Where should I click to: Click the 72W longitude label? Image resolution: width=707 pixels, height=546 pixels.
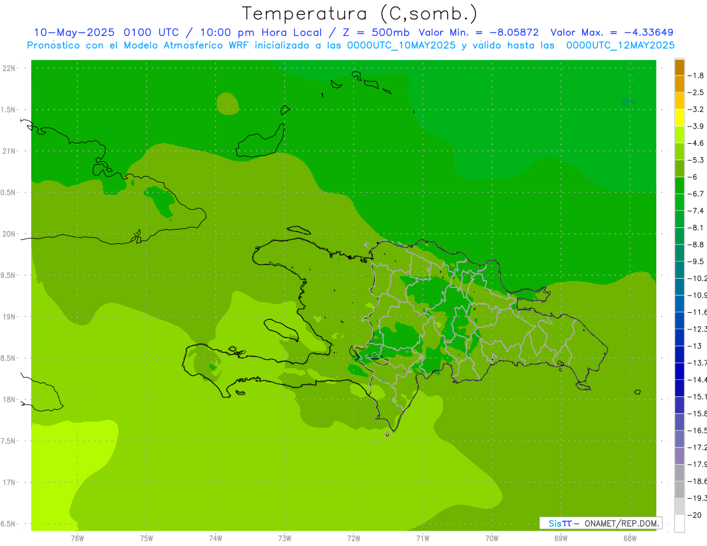tap(353, 538)
